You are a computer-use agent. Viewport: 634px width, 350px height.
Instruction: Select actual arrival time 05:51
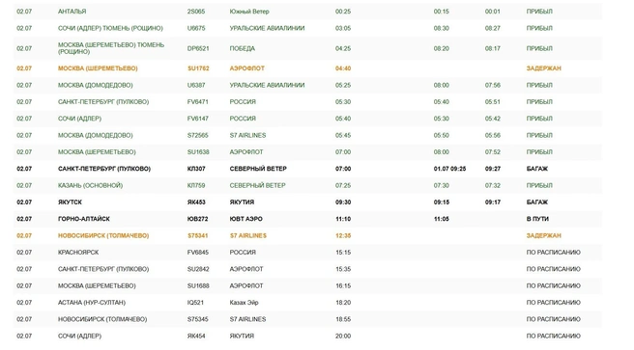coord(493,102)
